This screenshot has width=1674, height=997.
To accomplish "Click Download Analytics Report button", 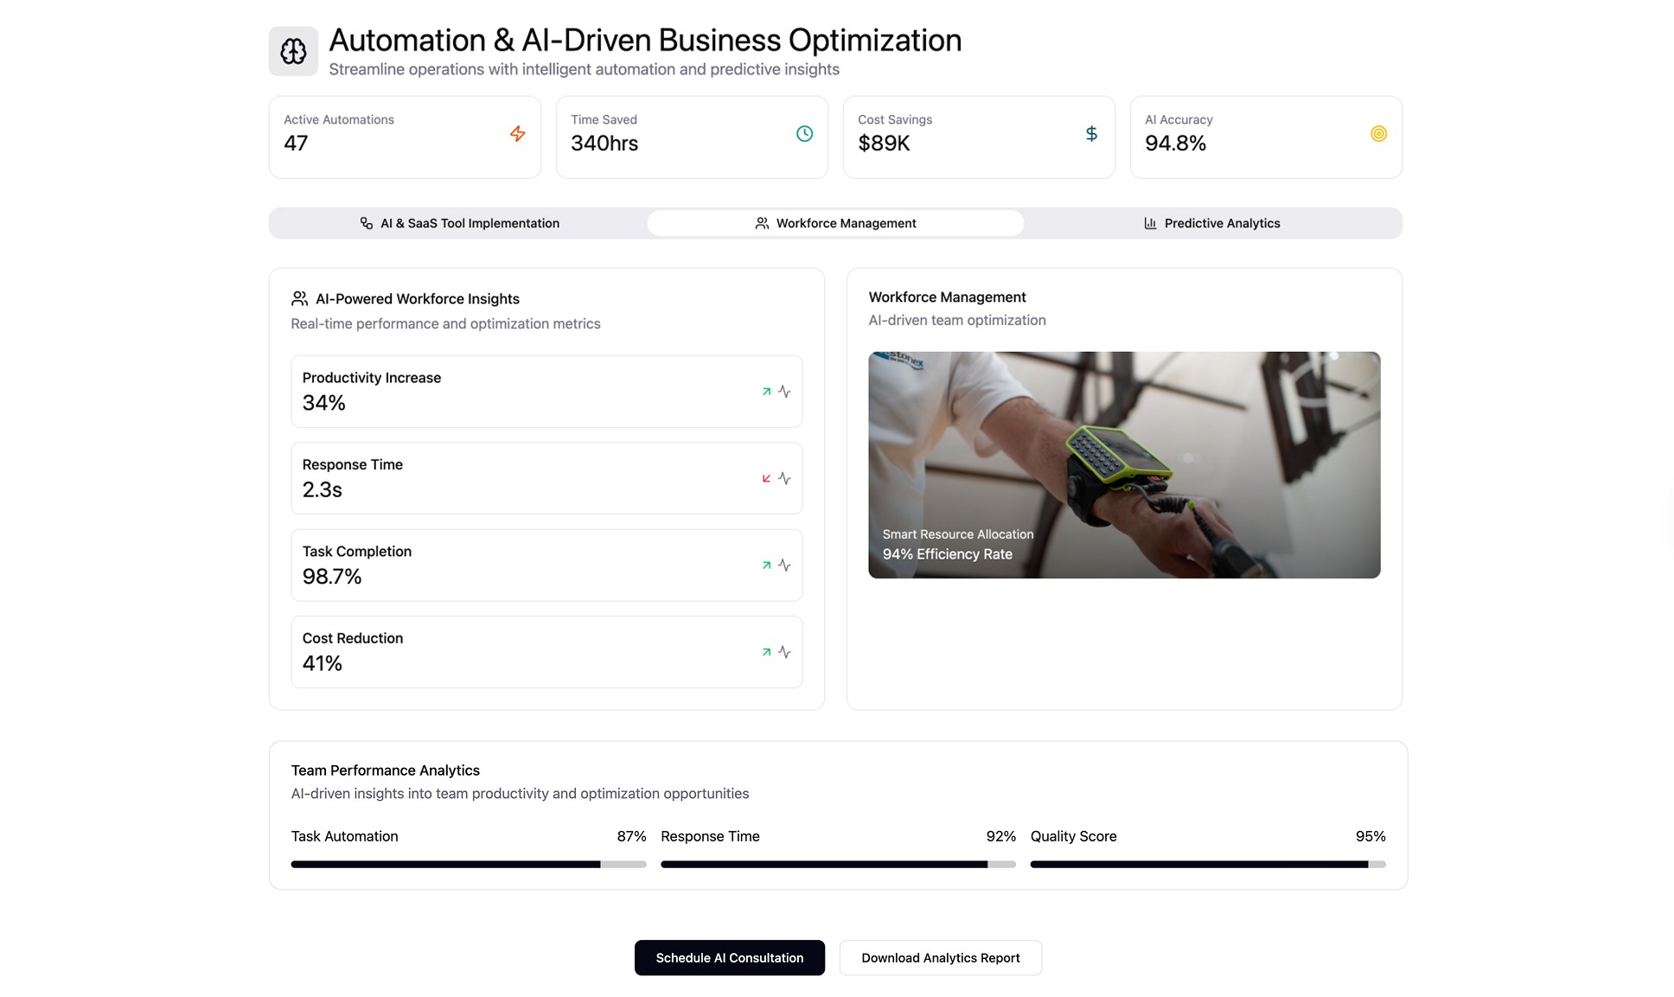I will [x=940, y=958].
